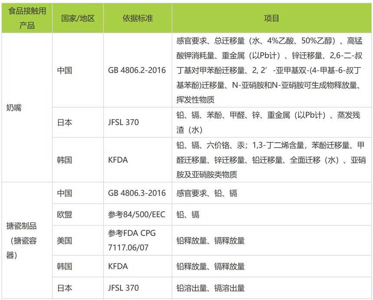Select the "美国" region cell
Viewport: 373px width, 300px height.
(x=65, y=240)
